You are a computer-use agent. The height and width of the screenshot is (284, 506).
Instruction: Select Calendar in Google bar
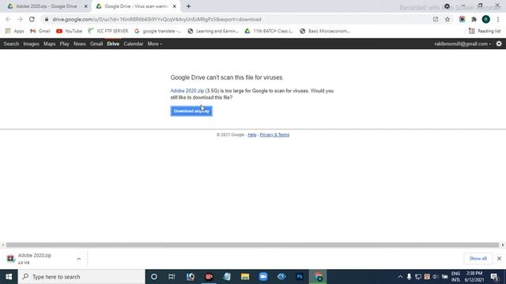click(x=134, y=44)
